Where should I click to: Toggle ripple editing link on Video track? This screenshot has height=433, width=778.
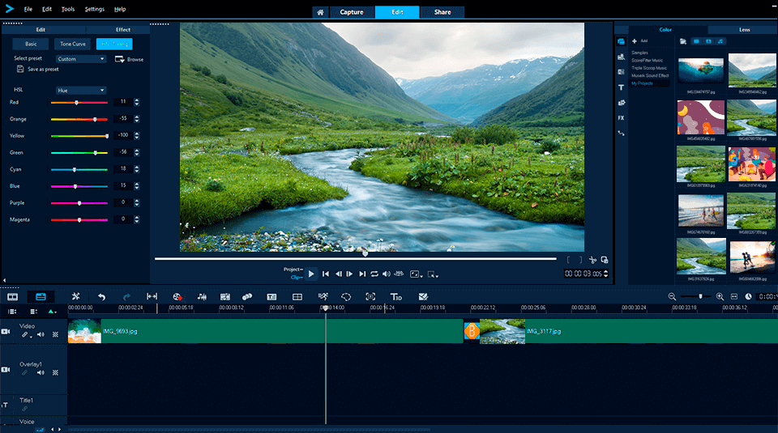coord(26,335)
